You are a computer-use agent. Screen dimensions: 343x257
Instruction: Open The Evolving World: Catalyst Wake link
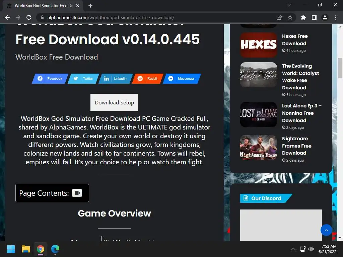tap(300, 77)
